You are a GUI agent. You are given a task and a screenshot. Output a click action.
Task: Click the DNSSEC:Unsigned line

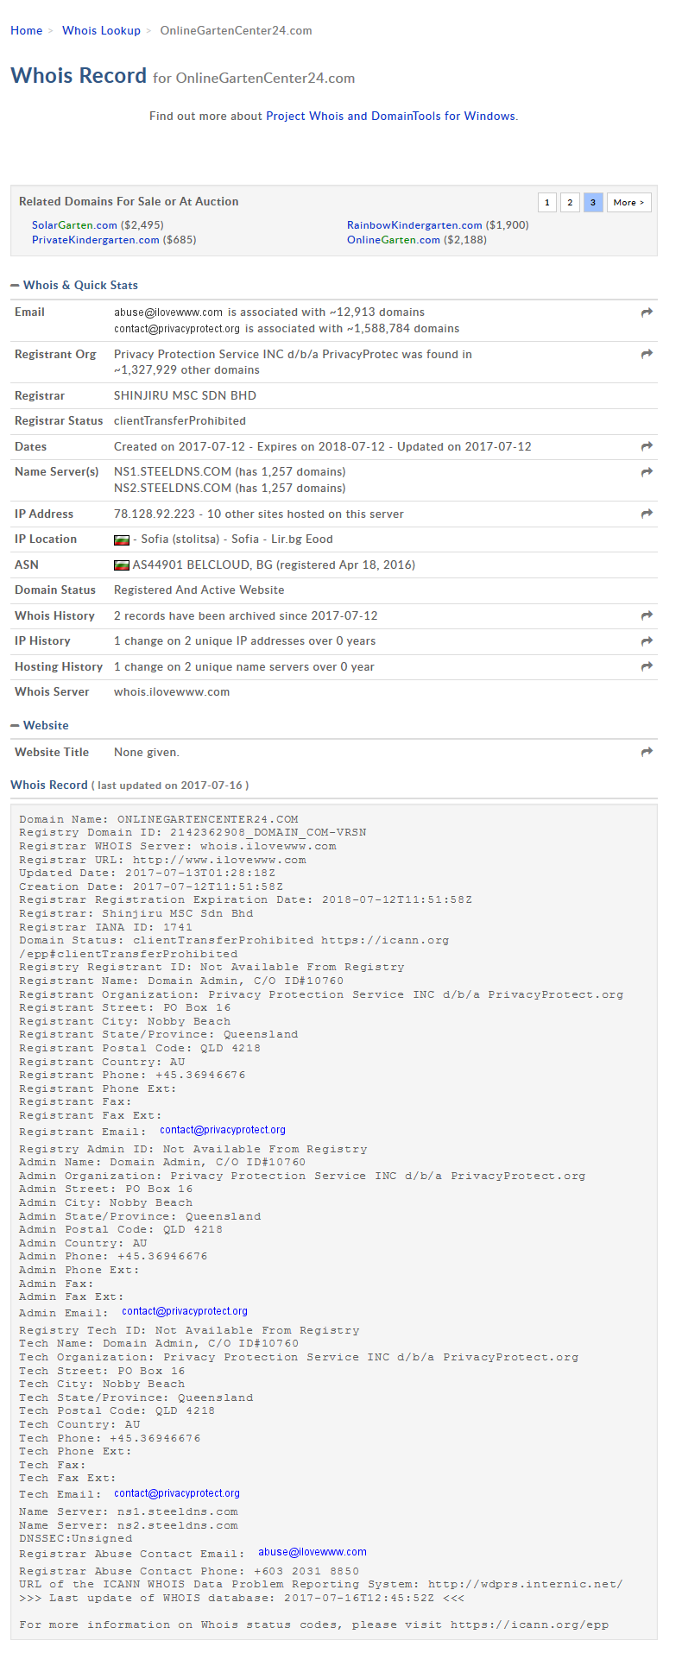76,1538
